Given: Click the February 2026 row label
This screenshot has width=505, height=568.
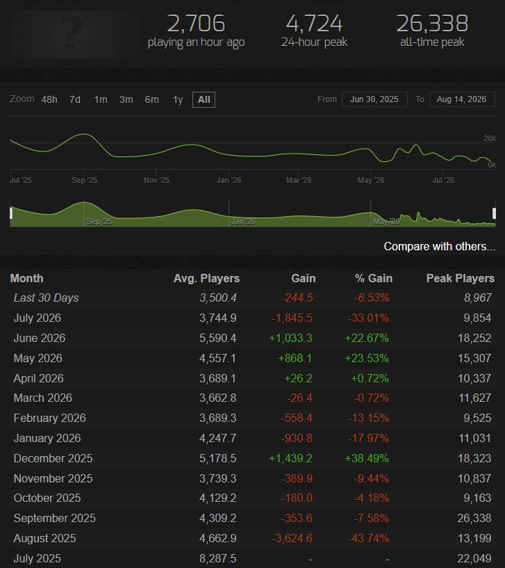Looking at the screenshot, I should [49, 418].
